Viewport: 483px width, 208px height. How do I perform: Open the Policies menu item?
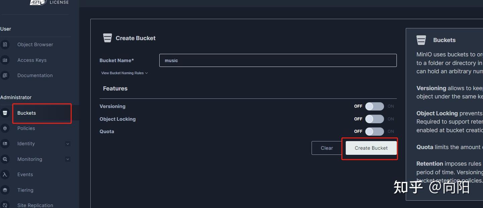(26, 128)
